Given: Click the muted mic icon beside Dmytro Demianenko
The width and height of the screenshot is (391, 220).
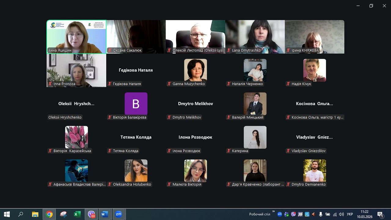Looking at the screenshot, I should [288, 185].
